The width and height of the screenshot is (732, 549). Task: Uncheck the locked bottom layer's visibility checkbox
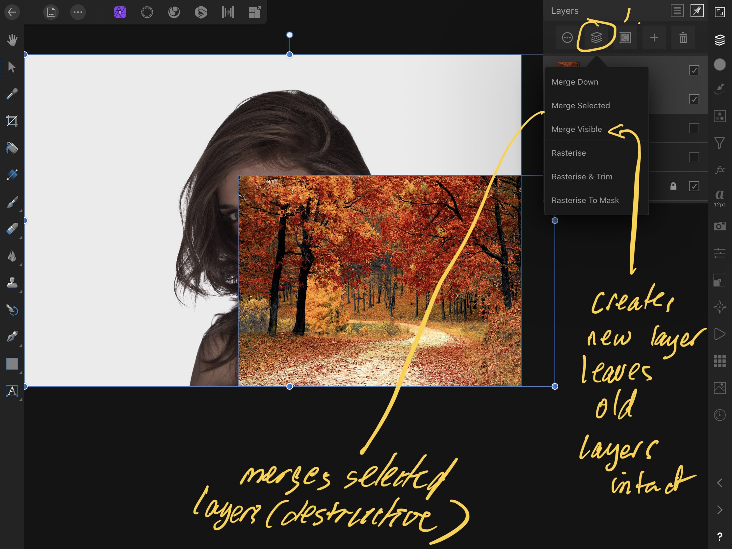[694, 186]
